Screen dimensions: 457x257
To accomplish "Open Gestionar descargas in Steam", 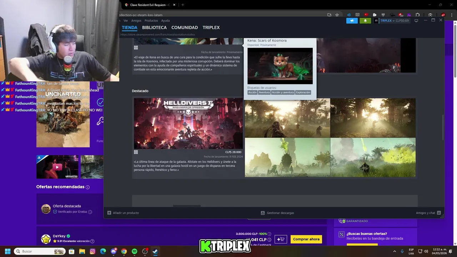I will coord(277,213).
